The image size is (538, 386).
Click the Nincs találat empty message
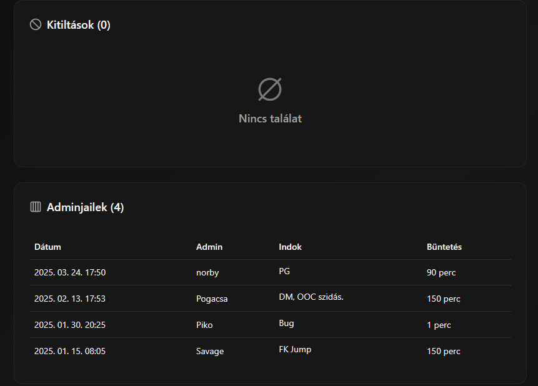point(270,119)
